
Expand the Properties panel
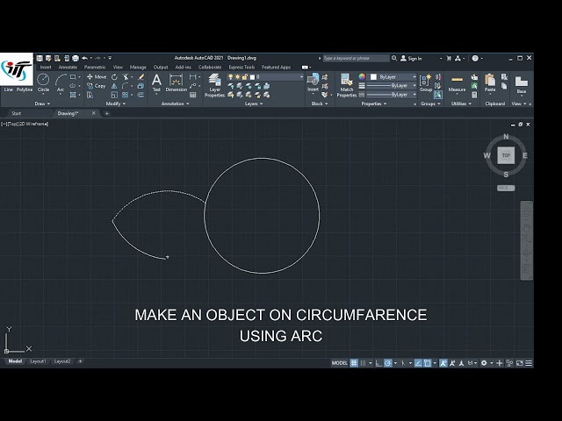(x=374, y=103)
